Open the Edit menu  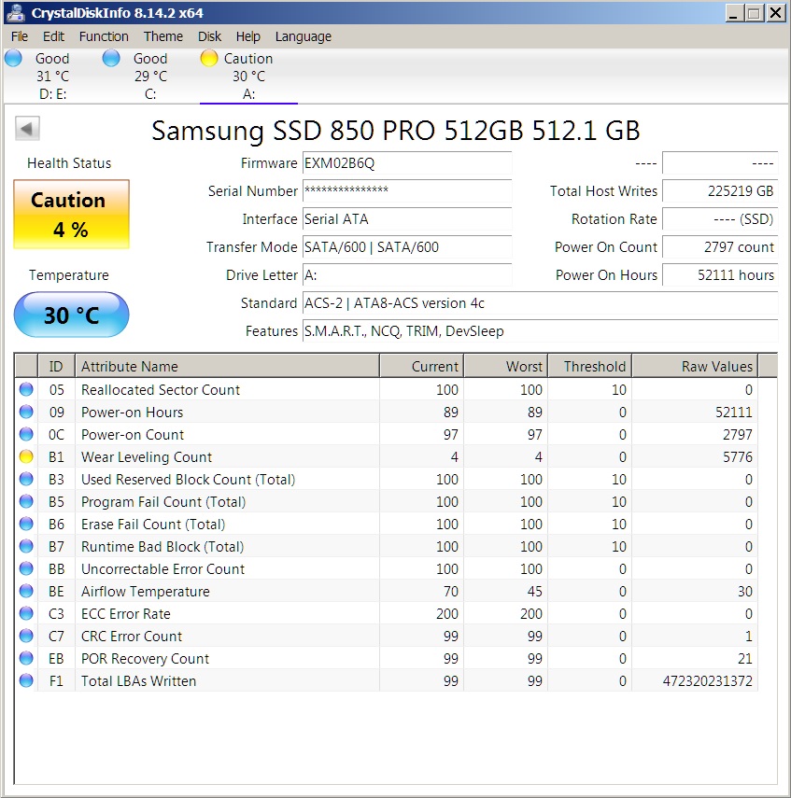(53, 36)
